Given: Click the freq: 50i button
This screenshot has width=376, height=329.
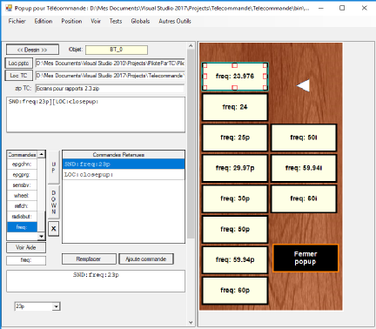Looking at the screenshot, I should tap(304, 138).
